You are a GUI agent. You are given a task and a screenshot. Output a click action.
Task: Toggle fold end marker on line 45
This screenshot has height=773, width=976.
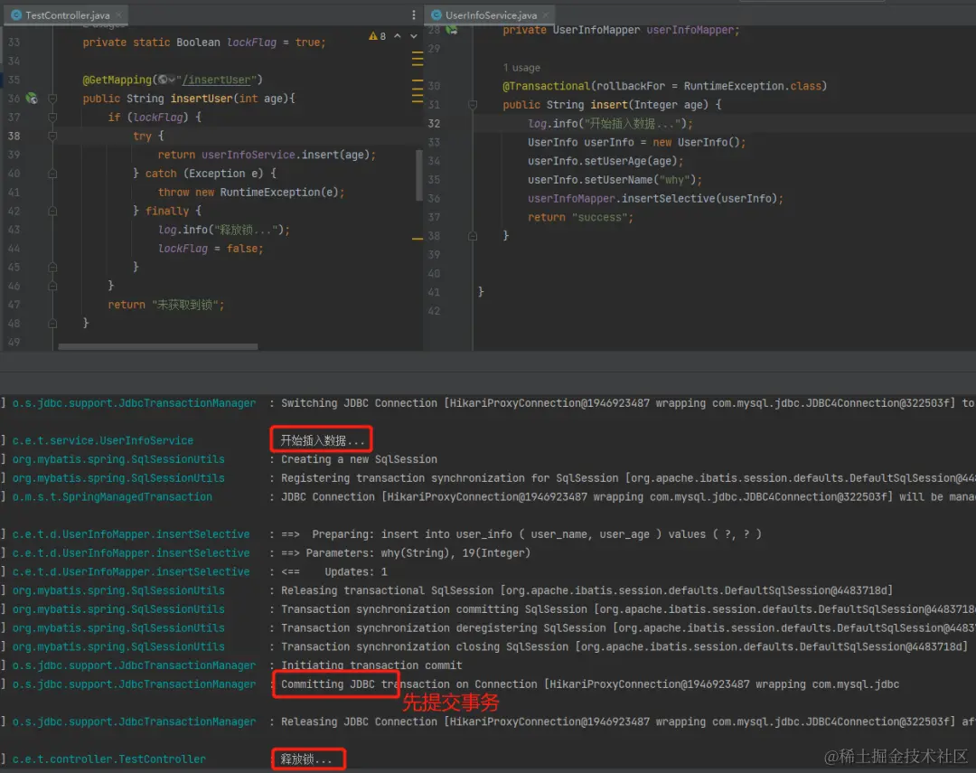[x=52, y=268]
